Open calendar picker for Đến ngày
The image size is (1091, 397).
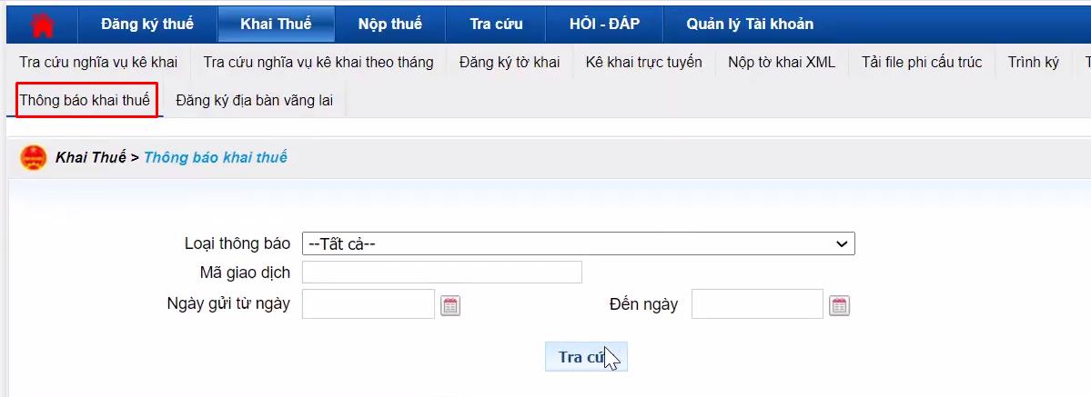coord(840,305)
